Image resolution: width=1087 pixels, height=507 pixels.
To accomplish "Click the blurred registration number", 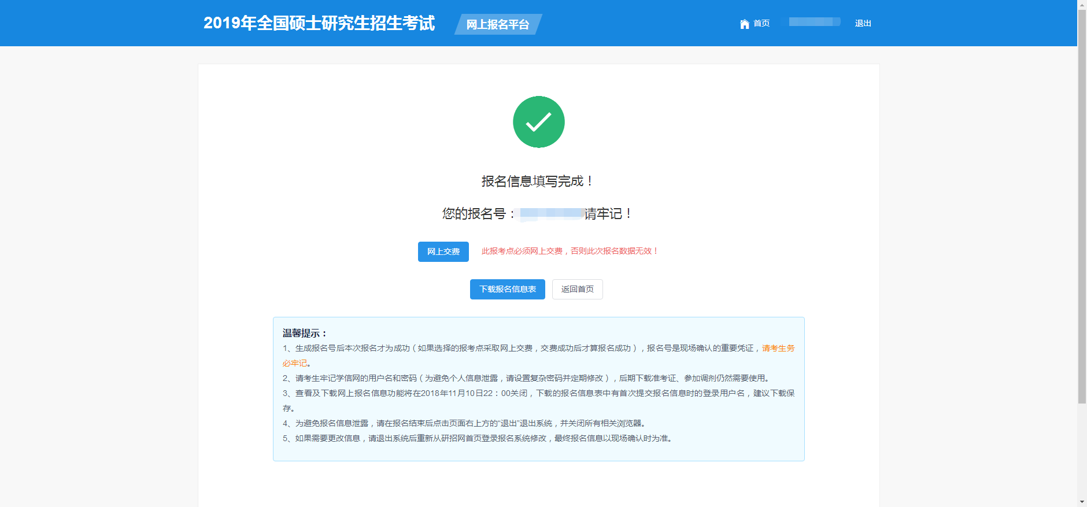I will click(x=552, y=213).
